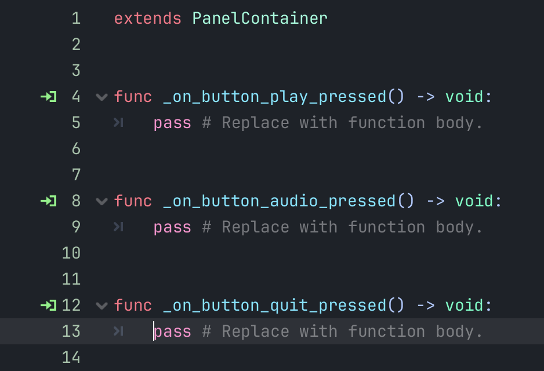
Task: Click the _on_button_play_pressed function name
Action: pyautogui.click(x=274, y=97)
